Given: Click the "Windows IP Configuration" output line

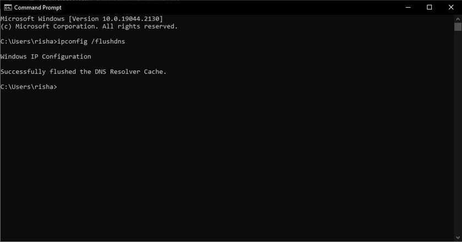Looking at the screenshot, I should [x=46, y=57].
